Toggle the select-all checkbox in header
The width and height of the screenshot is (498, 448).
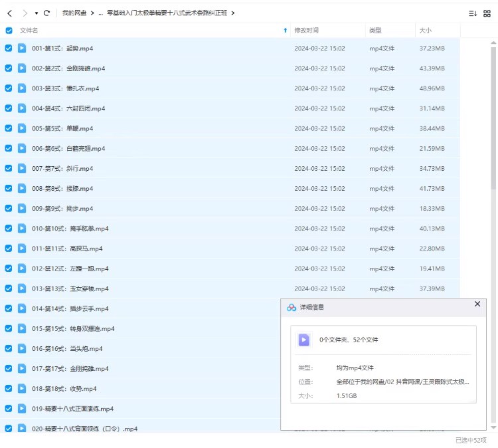point(9,31)
